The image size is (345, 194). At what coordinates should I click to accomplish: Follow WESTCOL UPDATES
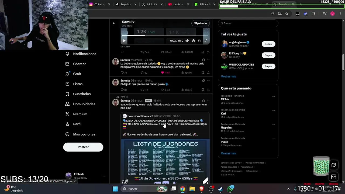tap(268, 67)
